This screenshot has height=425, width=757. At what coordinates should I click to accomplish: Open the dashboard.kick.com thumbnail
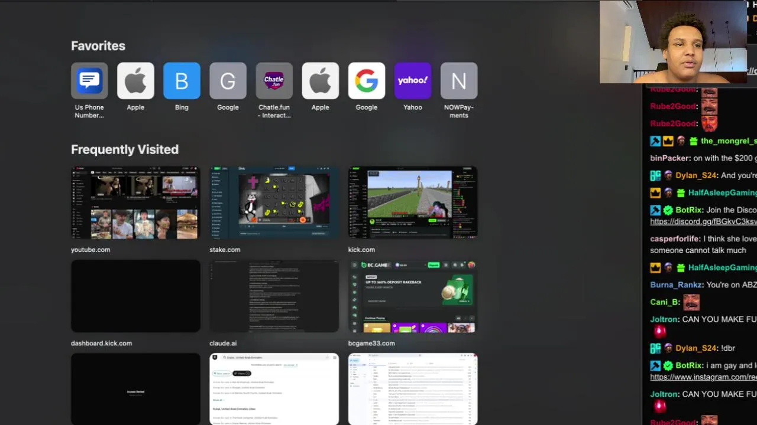tap(135, 296)
